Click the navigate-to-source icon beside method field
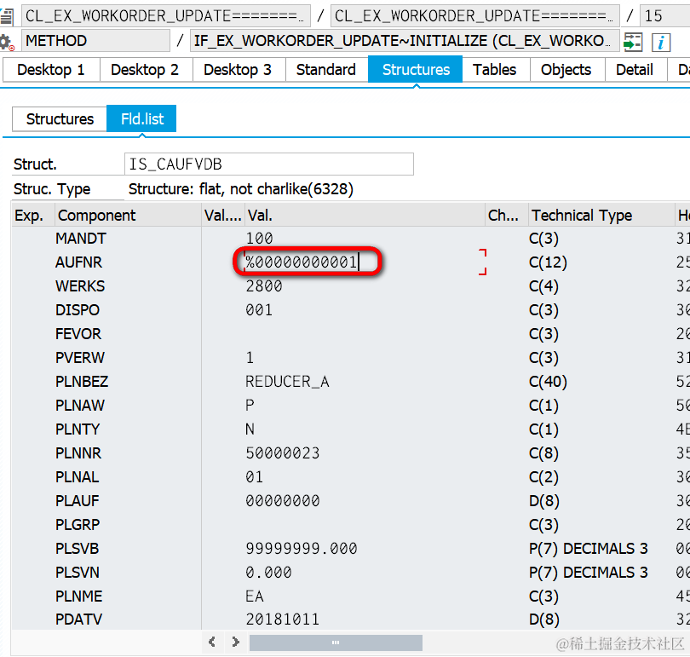The width and height of the screenshot is (690, 657). (x=633, y=43)
